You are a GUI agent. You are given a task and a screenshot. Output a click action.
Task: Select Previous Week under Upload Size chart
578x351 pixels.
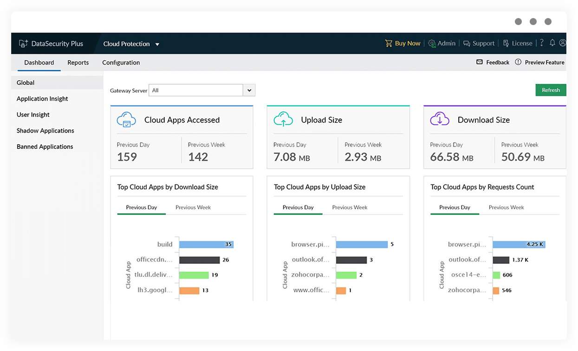[350, 207]
